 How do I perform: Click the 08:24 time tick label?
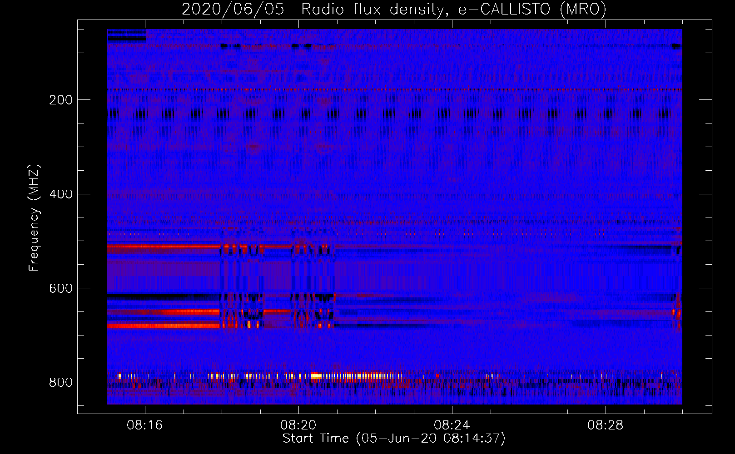[x=452, y=425]
